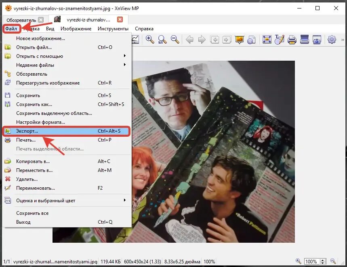Go to previous image with left arrow icon
This screenshot has height=267, width=347.
189,40
